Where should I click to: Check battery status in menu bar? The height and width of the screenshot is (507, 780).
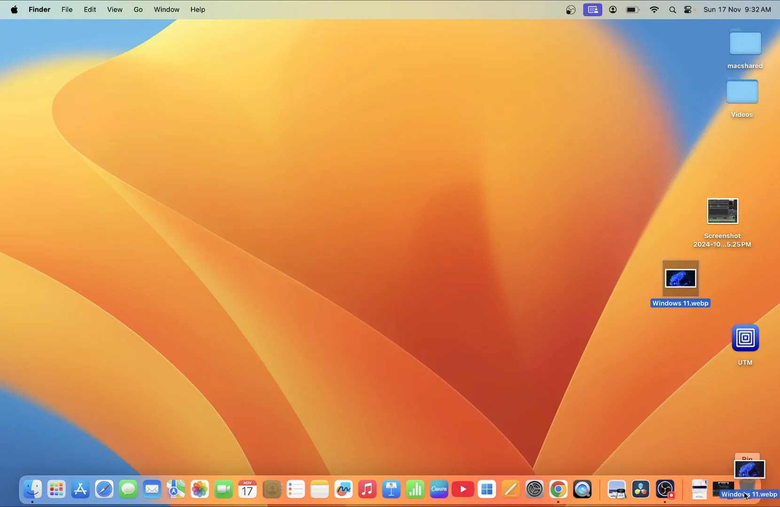[x=633, y=9]
